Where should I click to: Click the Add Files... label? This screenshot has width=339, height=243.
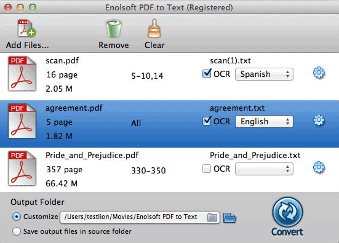coord(28,45)
